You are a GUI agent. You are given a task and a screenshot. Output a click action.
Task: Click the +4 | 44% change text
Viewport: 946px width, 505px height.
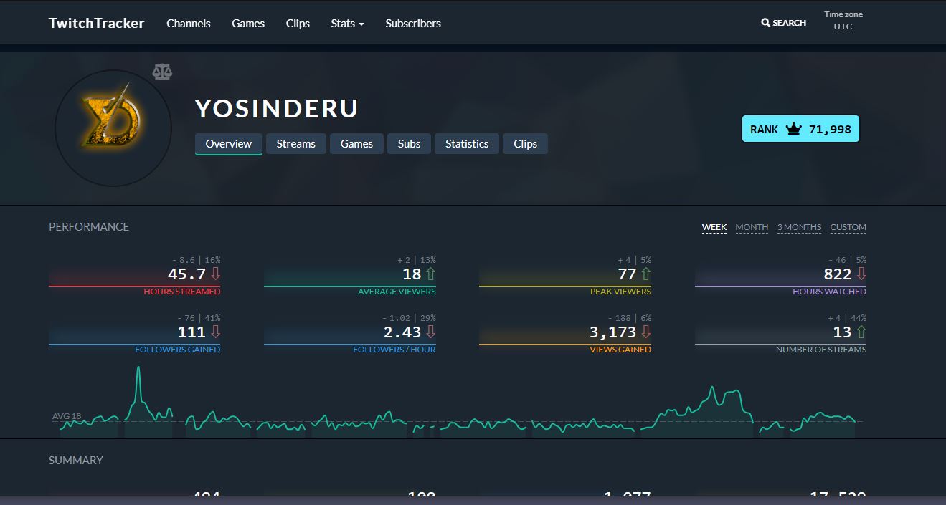click(847, 318)
